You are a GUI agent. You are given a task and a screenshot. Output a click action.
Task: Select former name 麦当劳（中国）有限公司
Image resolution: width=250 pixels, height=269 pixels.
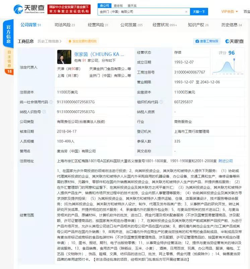click(76, 151)
